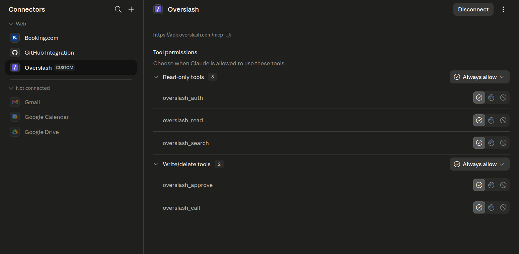Select the GitHub Integration connector
The width and height of the screenshot is (519, 254).
coord(71,53)
